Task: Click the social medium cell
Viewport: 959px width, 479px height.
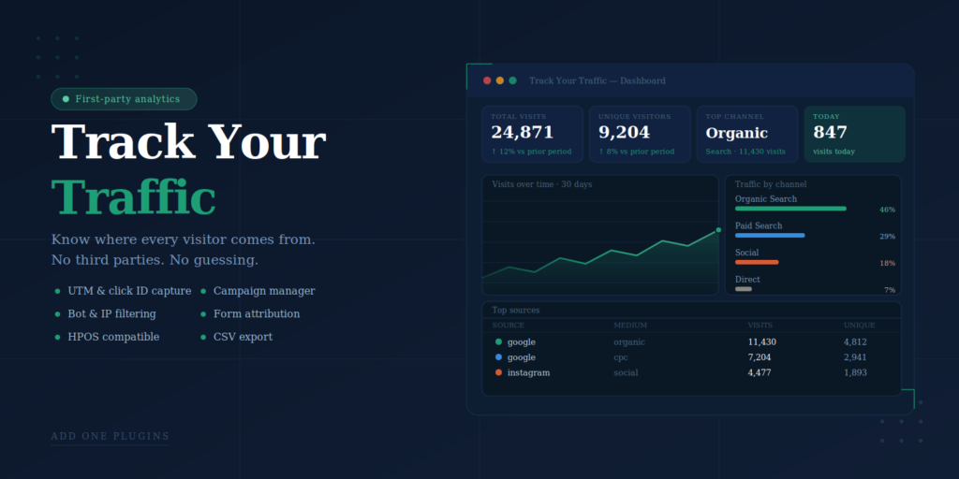Action: coord(626,372)
